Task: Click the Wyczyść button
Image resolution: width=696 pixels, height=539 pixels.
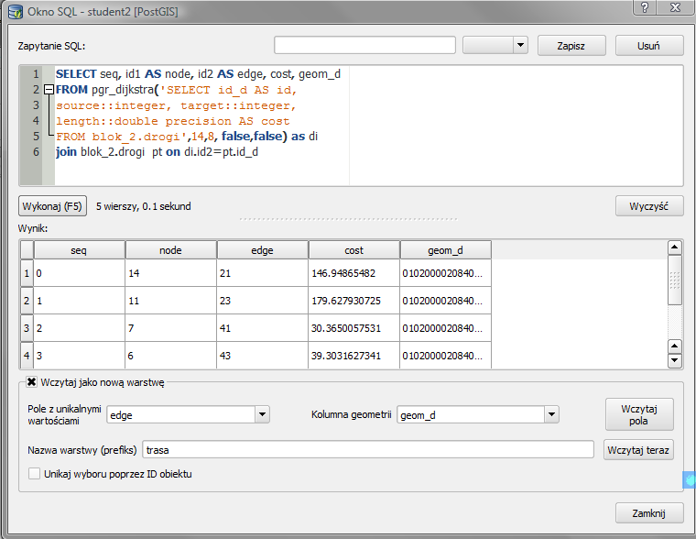Action: pos(649,206)
